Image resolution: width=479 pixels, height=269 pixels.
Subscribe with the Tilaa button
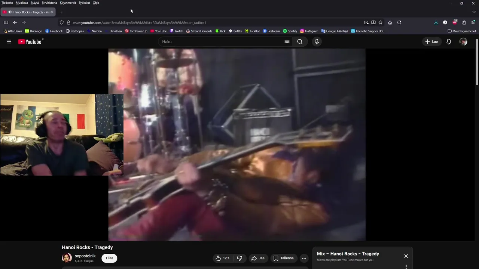(109, 258)
